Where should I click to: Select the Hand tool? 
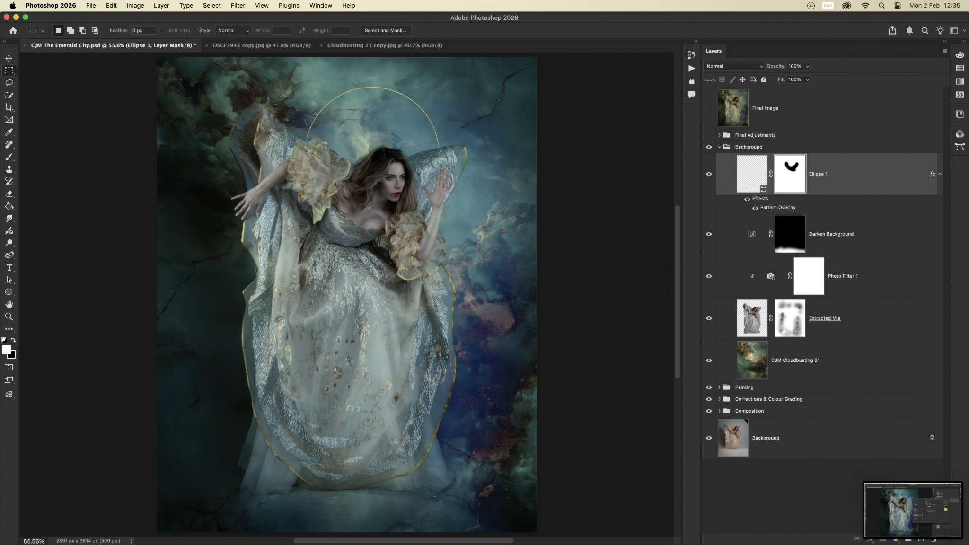pyautogui.click(x=9, y=304)
